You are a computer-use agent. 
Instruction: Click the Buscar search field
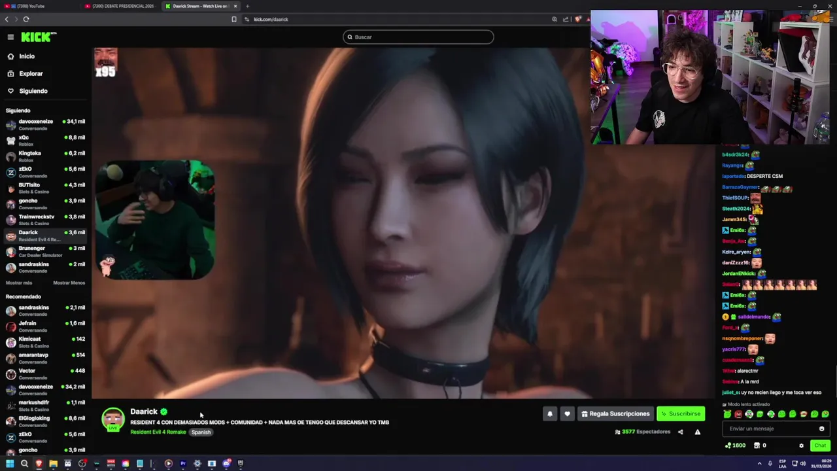coord(418,37)
